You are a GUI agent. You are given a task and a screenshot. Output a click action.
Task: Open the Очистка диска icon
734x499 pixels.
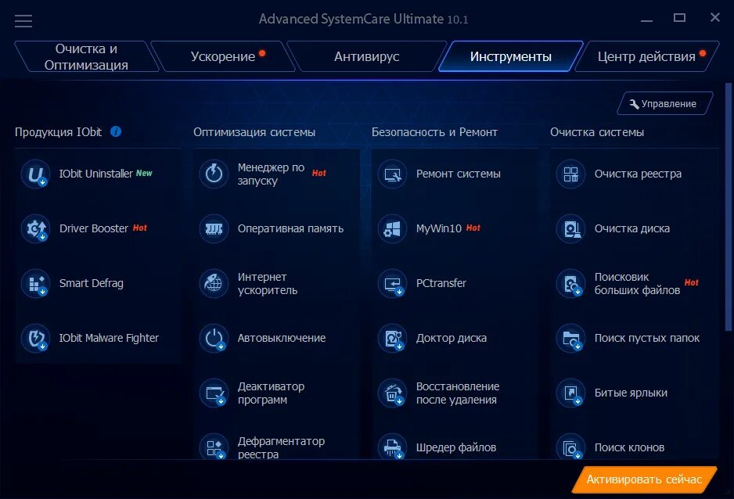570,228
